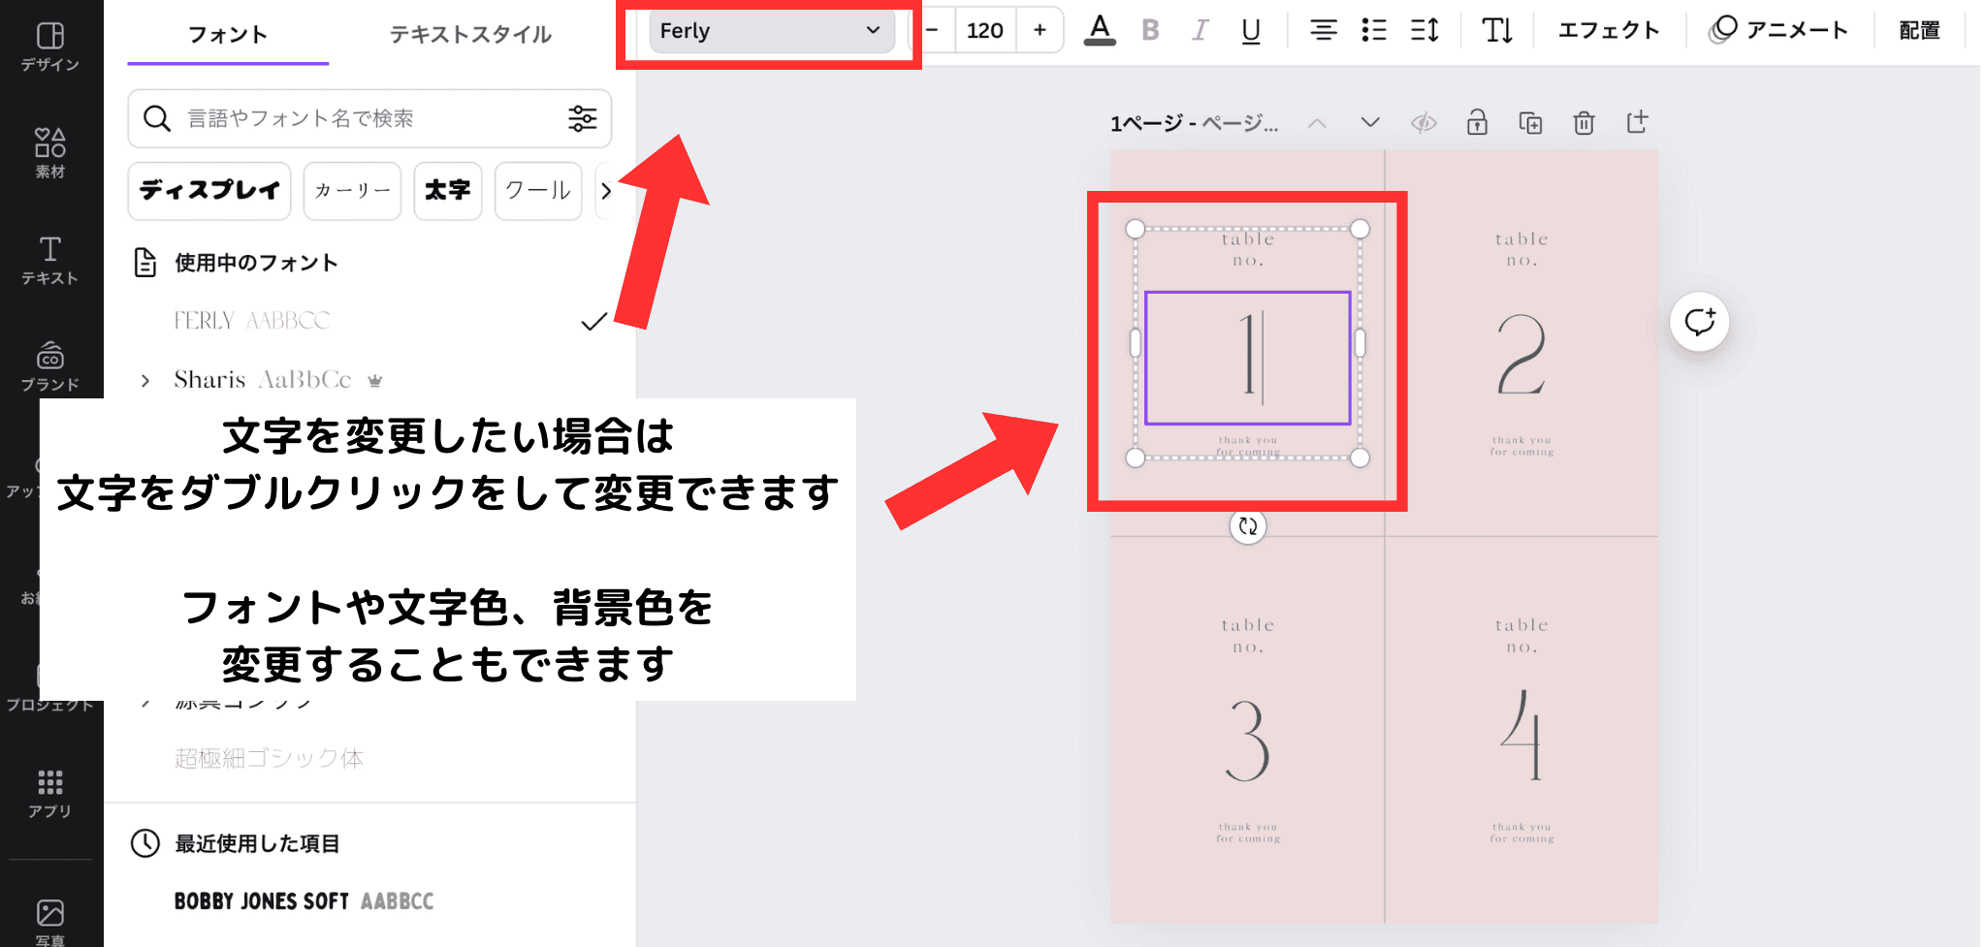Viewport: 1986px width, 947px height.
Task: Add a comment with speech bubble icon
Action: click(1699, 322)
